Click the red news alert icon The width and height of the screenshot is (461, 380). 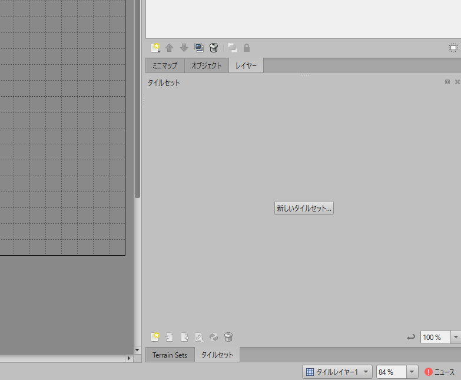(429, 372)
